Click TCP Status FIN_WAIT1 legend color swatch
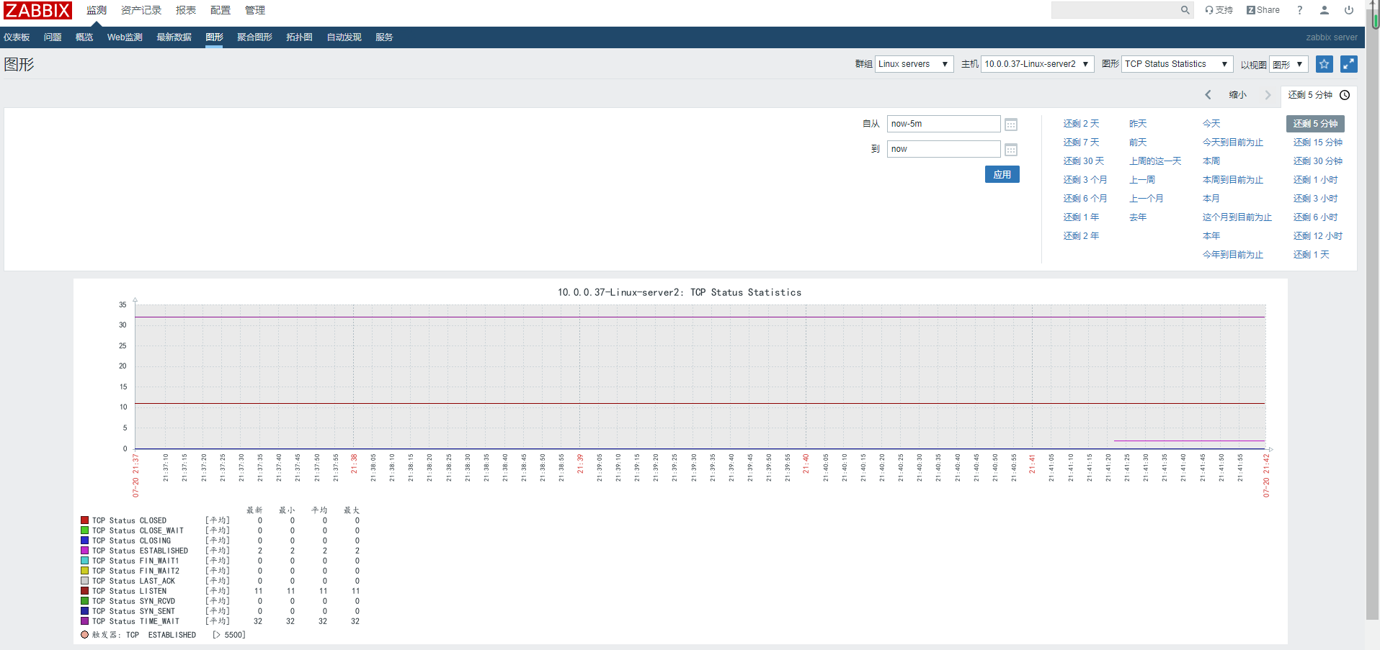This screenshot has height=650, width=1380. [84, 560]
